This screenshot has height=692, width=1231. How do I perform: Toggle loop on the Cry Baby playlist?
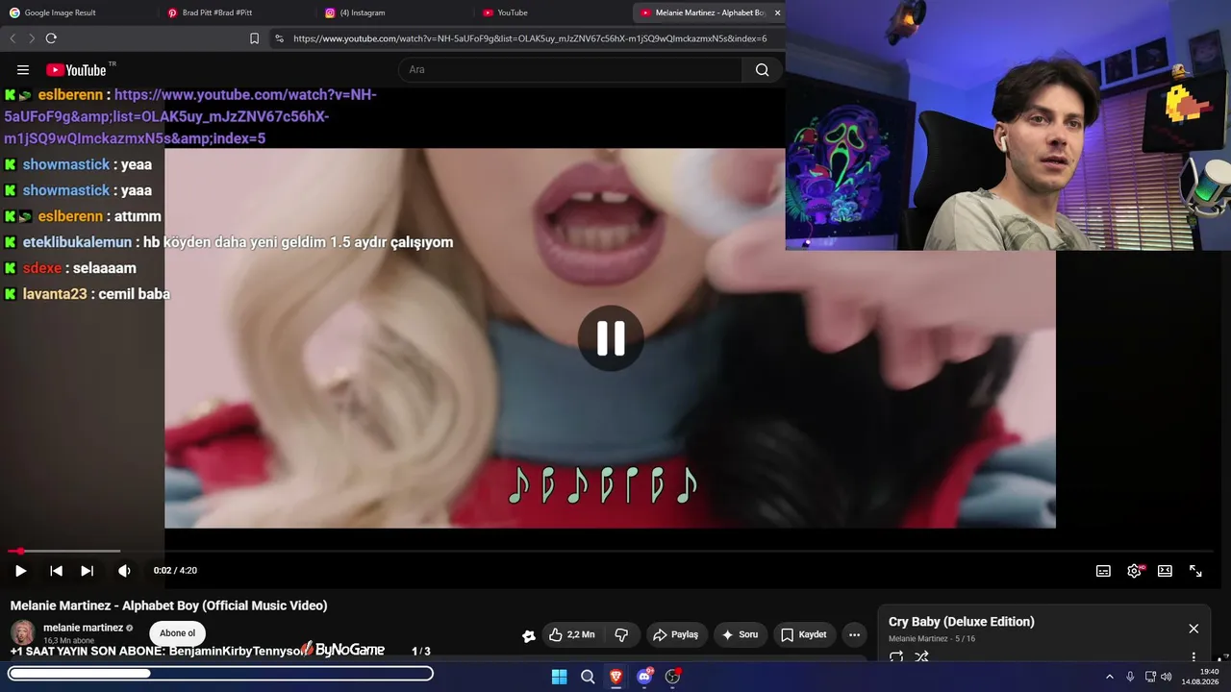pos(896,657)
